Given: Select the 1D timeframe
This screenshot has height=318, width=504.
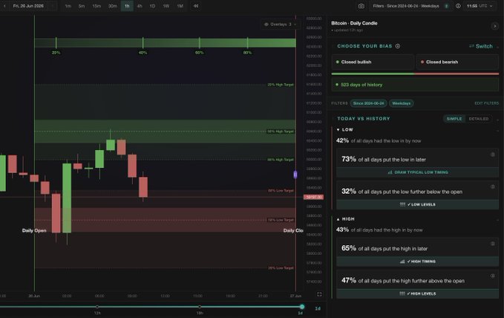Looking at the screenshot, I should (x=152, y=6).
